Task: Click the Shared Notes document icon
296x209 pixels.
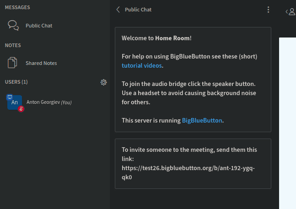Action: click(12, 63)
